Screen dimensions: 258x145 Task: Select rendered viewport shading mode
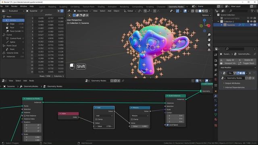[206, 11]
